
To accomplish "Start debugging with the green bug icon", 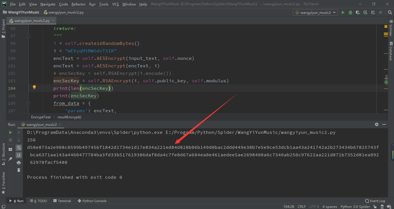I will pos(350,12).
